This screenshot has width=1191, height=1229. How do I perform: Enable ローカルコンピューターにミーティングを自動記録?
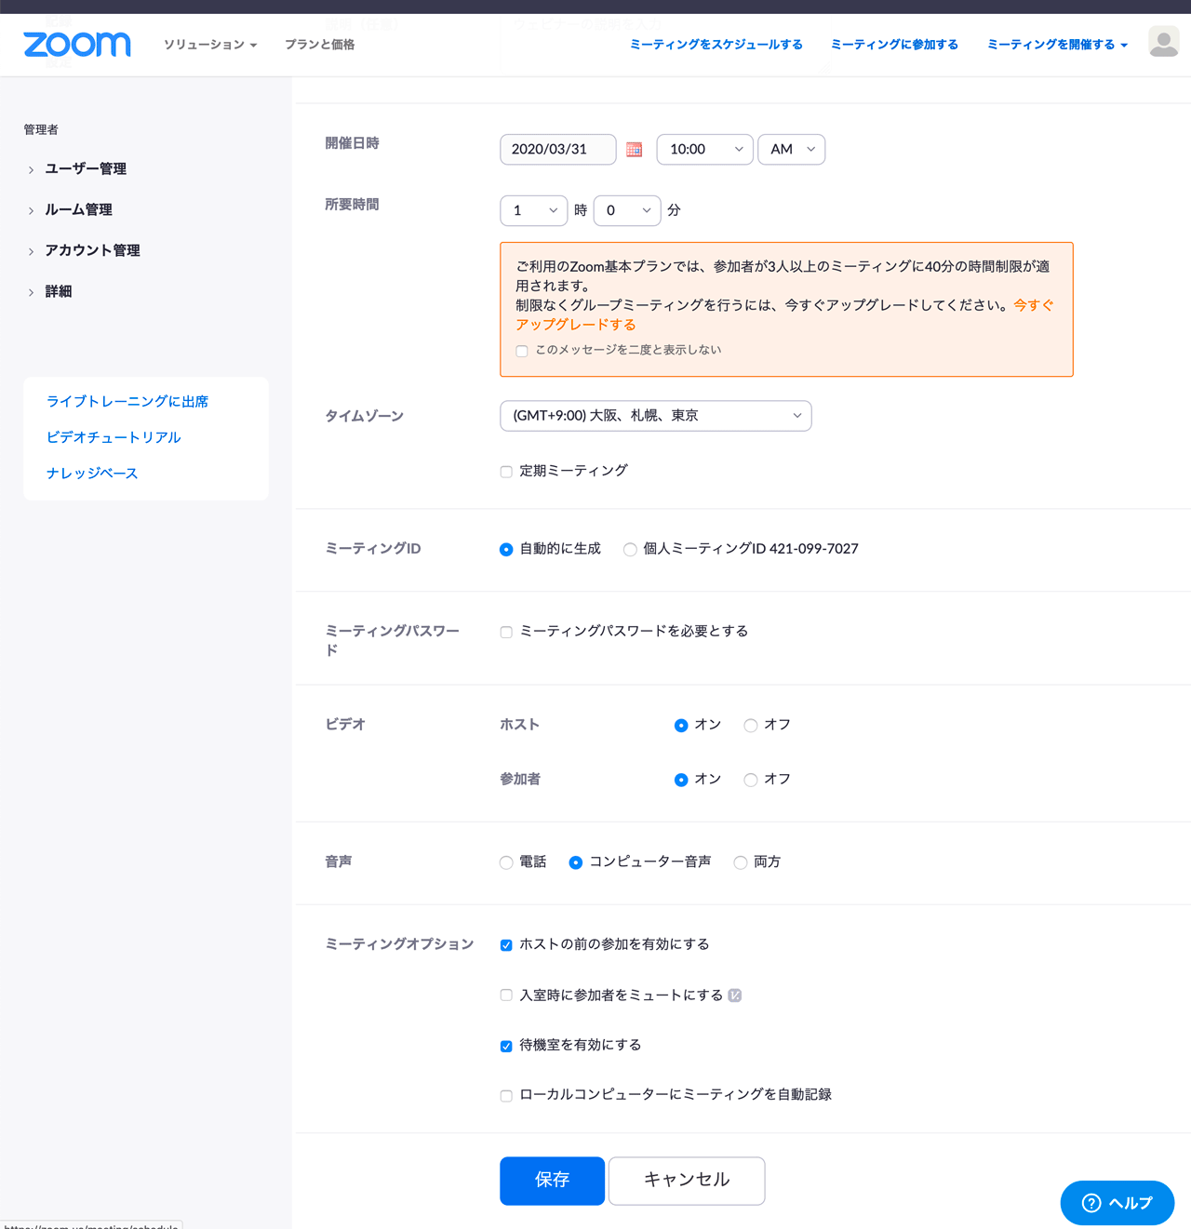point(506,1096)
